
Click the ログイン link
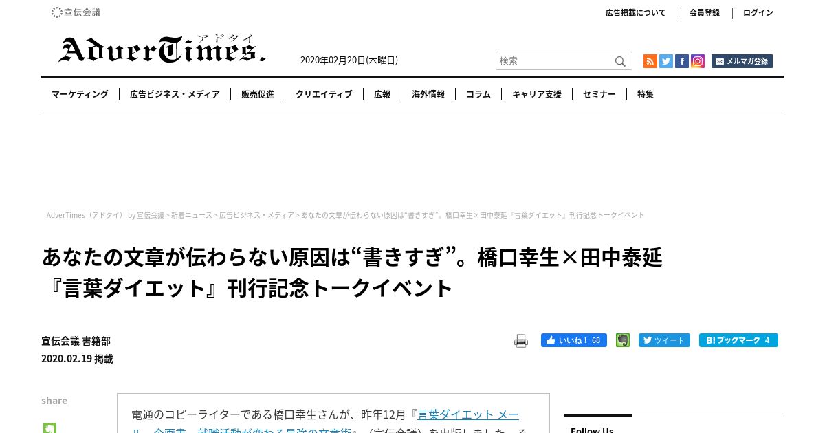coord(758,12)
